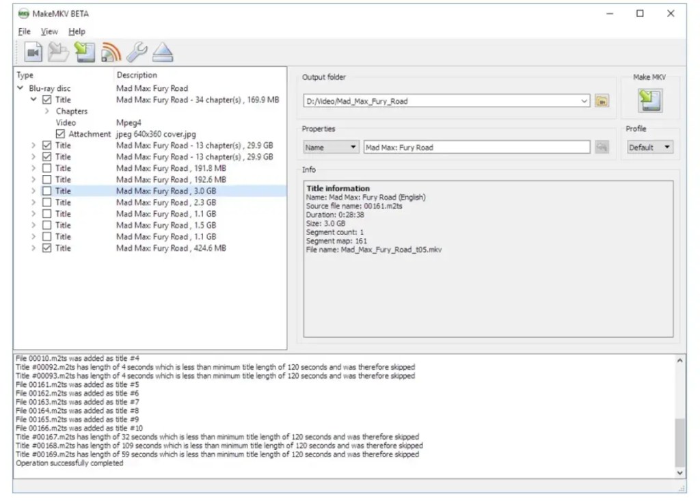Click the video camera icon in the toolbar
This screenshot has height=501, width=700.
coord(33,52)
